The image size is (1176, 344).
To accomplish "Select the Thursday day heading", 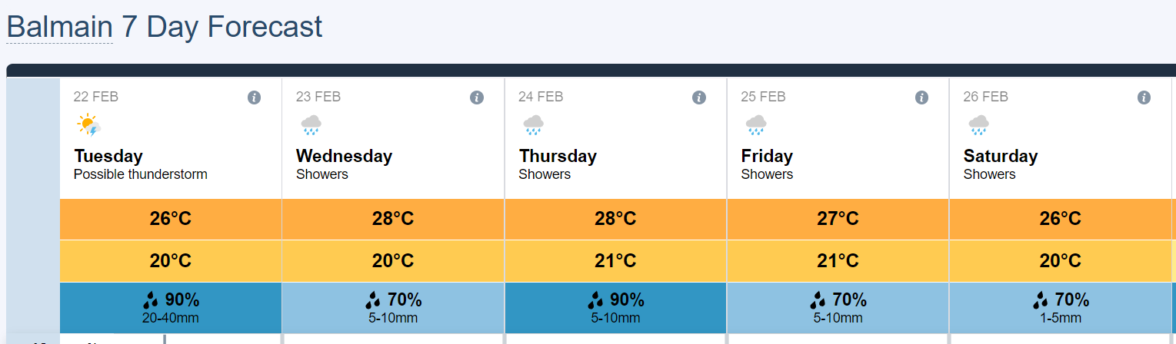I will 558,156.
